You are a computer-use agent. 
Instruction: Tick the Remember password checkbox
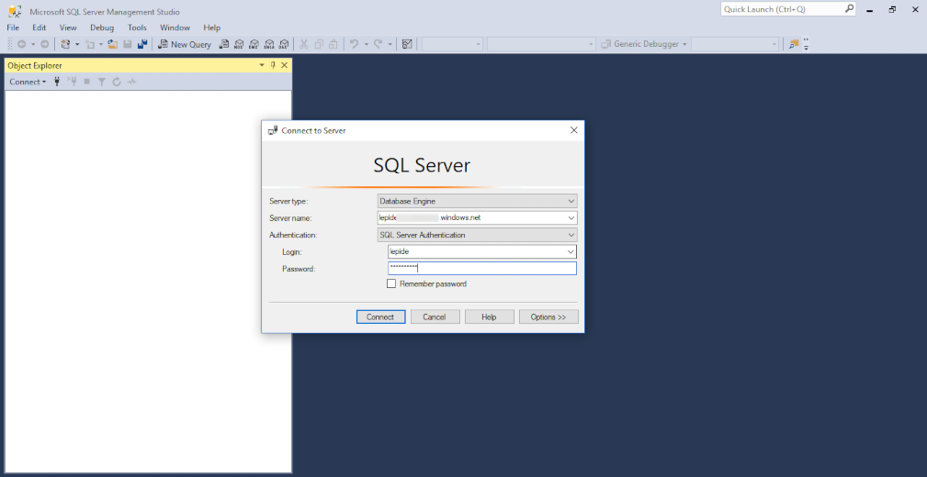pyautogui.click(x=390, y=284)
